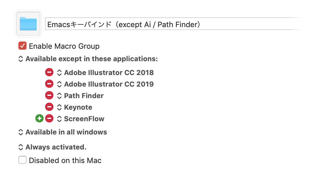This screenshot has width=319, height=174.
Task: Click the macro group name text field
Action: 173,24
